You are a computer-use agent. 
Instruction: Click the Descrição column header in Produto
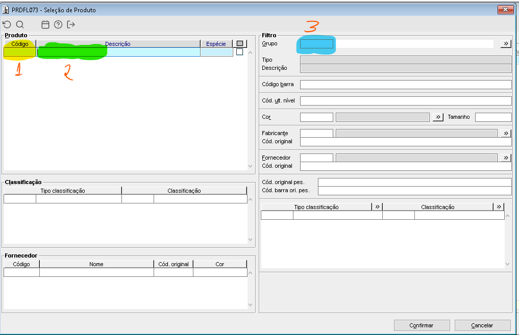(118, 44)
